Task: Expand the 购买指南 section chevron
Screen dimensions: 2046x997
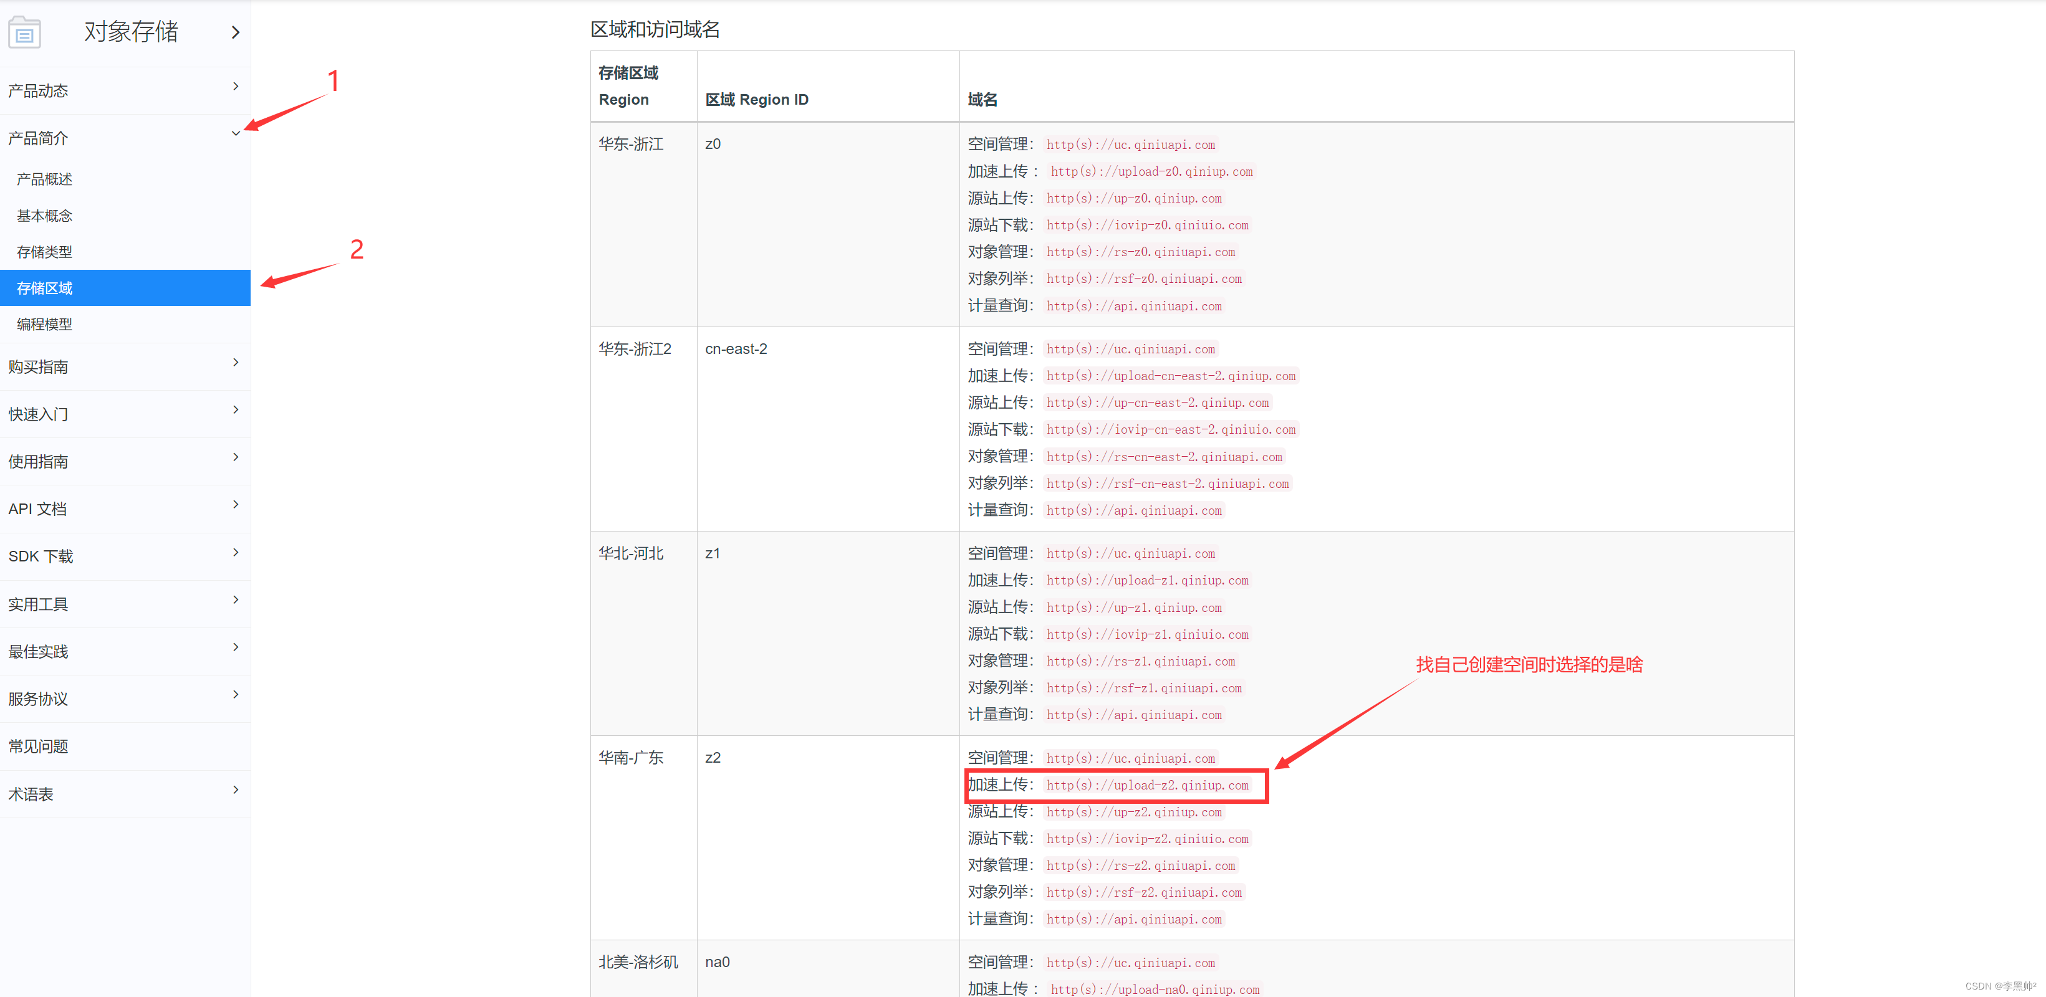Action: point(235,363)
